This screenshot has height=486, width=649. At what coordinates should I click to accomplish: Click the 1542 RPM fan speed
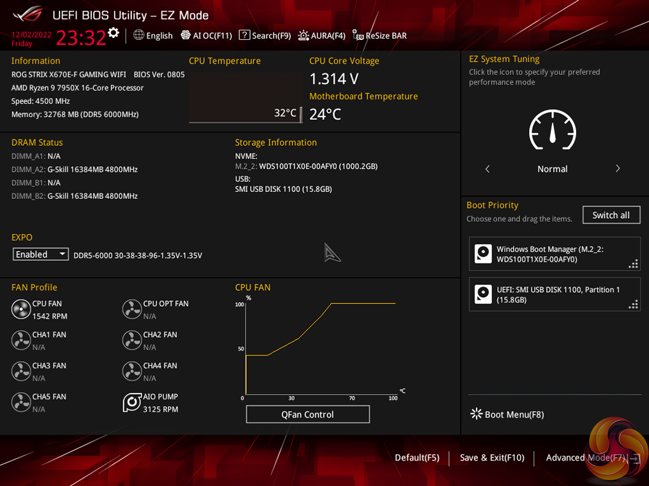(x=49, y=316)
